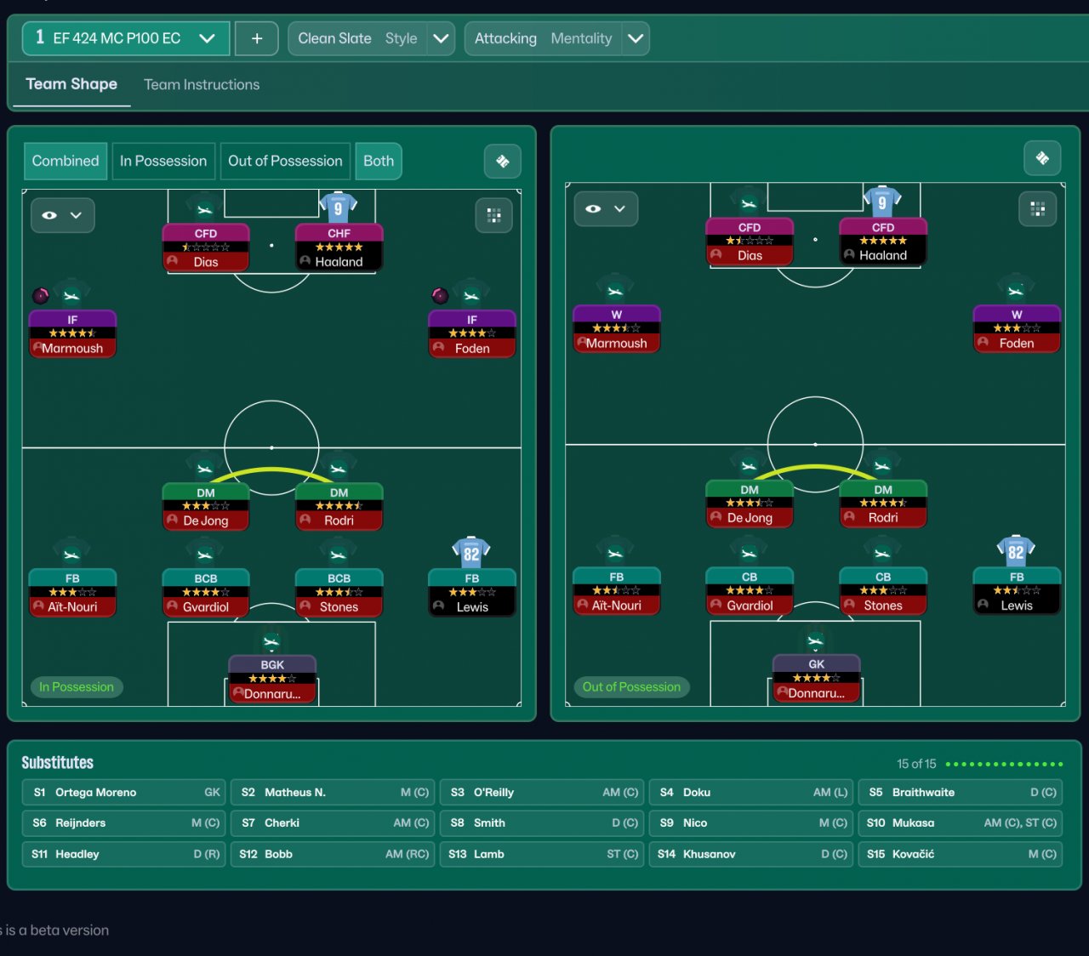Select De Jong DM card in-possession
The width and height of the screenshot is (1089, 956).
point(206,507)
